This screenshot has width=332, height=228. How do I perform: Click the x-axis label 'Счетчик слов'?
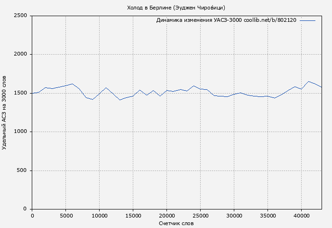click(176, 223)
